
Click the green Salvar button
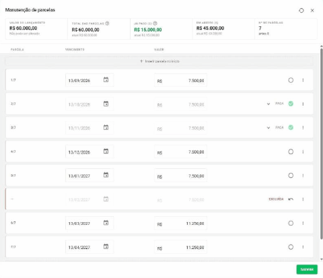coord(307,269)
